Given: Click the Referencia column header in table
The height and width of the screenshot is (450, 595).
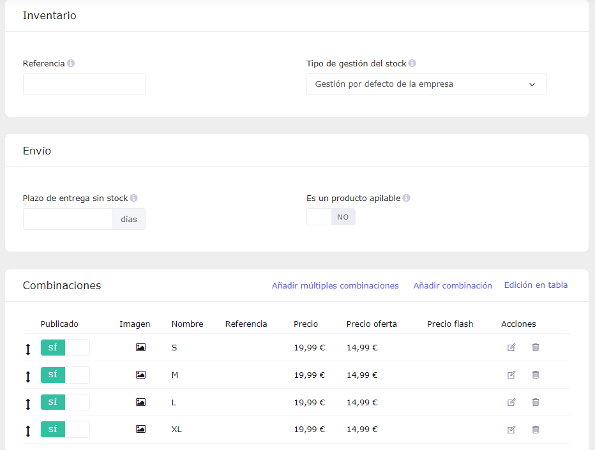Looking at the screenshot, I should [x=246, y=324].
